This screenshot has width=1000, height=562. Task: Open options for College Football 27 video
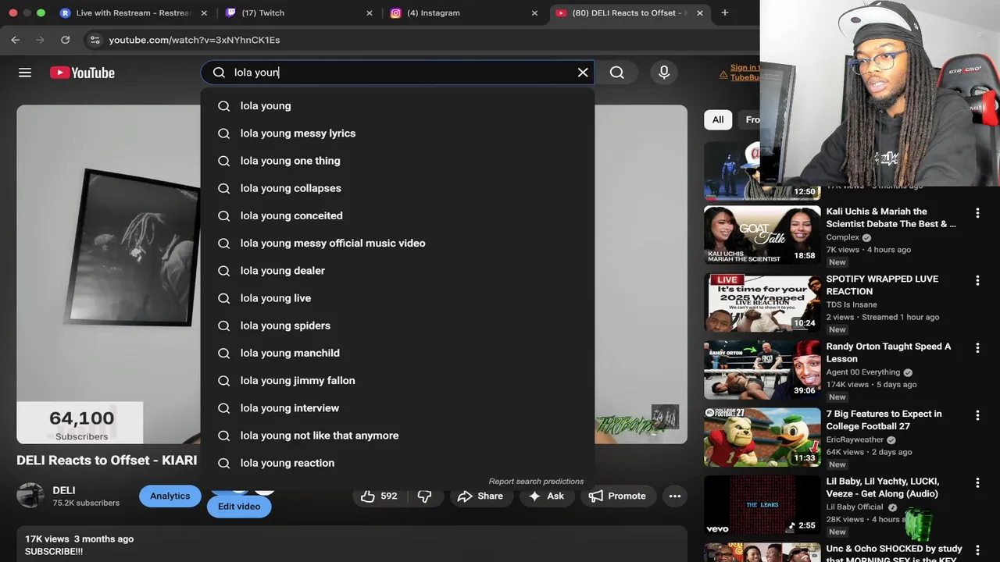pos(977,415)
